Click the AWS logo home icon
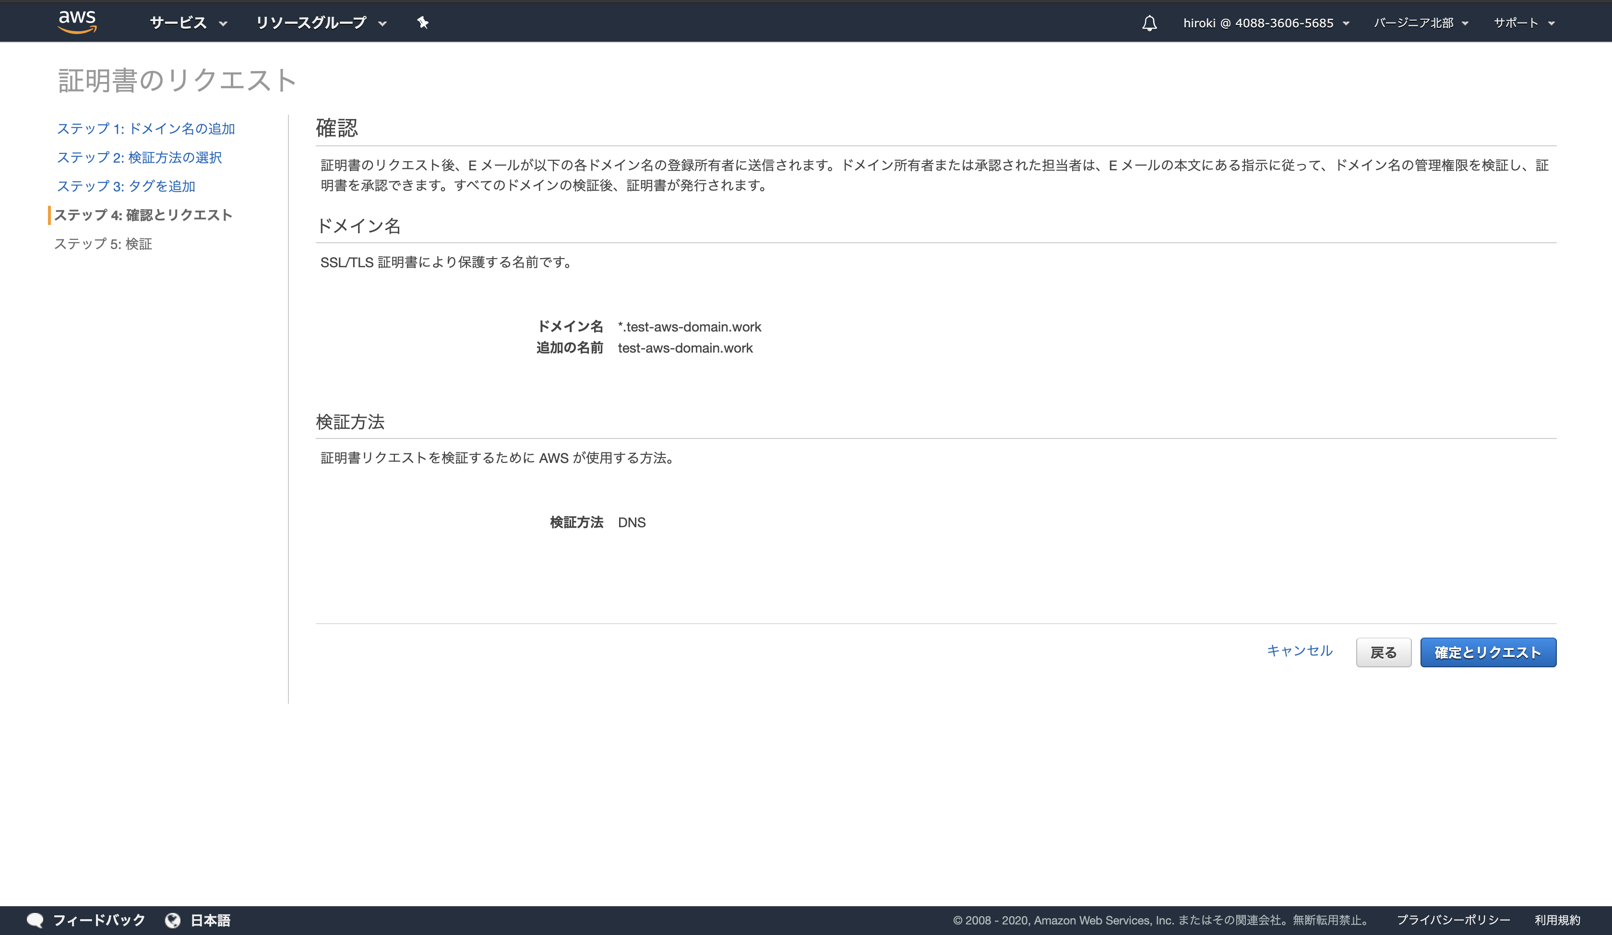1612x935 pixels. pyautogui.click(x=77, y=22)
